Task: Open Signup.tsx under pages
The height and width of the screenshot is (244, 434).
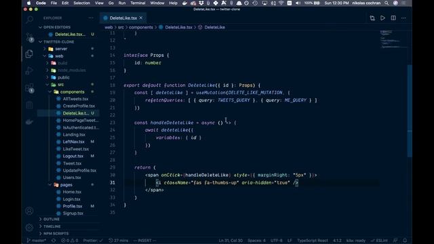Action: (x=73, y=213)
